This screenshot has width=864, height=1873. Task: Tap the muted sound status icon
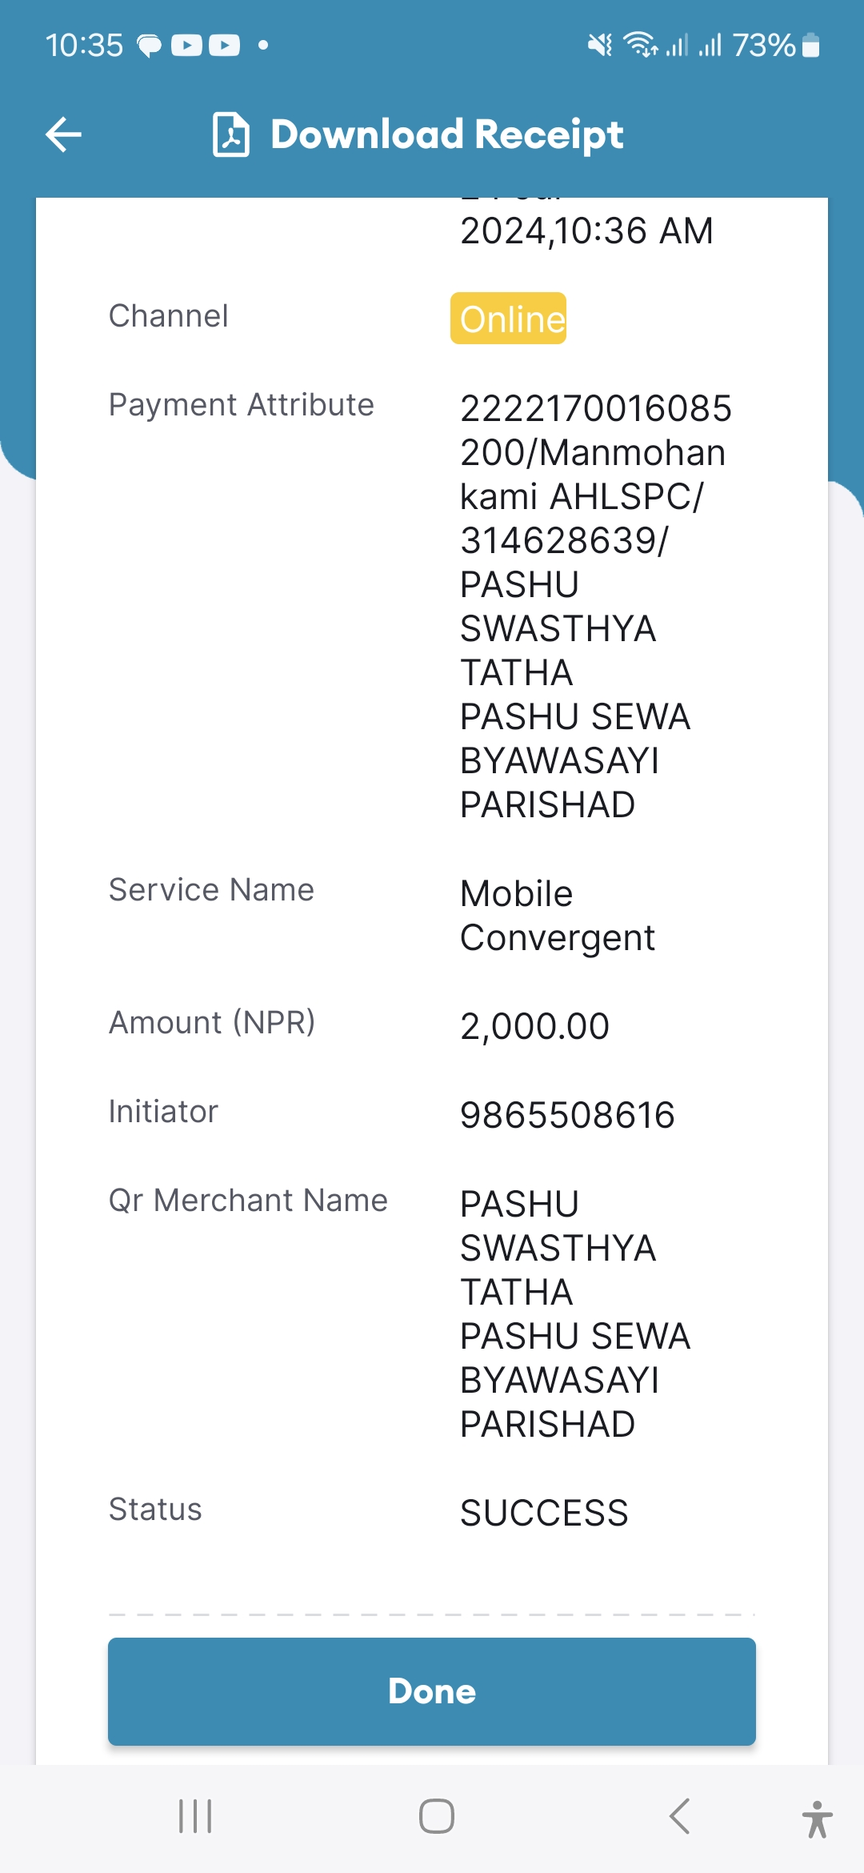[x=600, y=45]
